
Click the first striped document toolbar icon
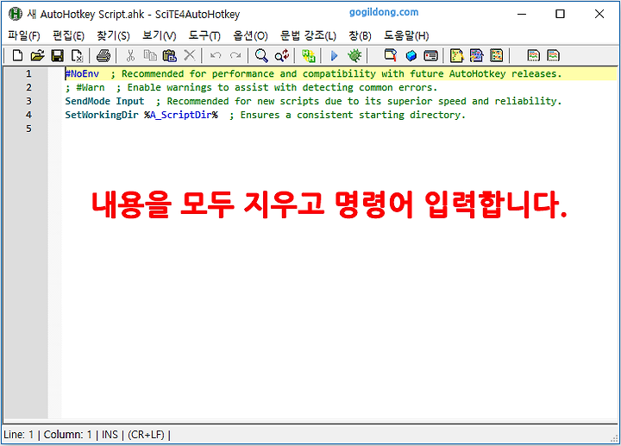pyautogui.click(x=534, y=55)
